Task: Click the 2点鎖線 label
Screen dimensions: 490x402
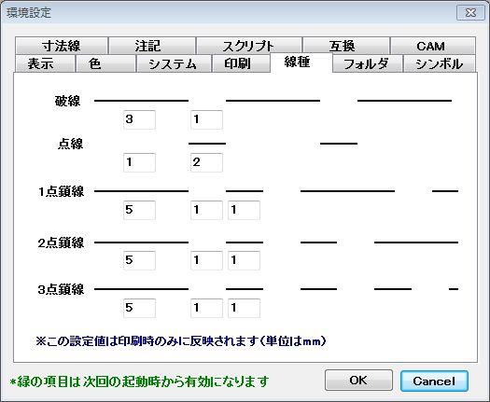Action: point(61,243)
